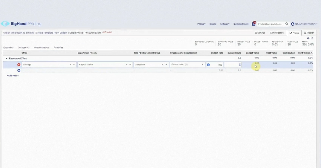
Task: Click the Fixed Fee option
Action: (58, 48)
